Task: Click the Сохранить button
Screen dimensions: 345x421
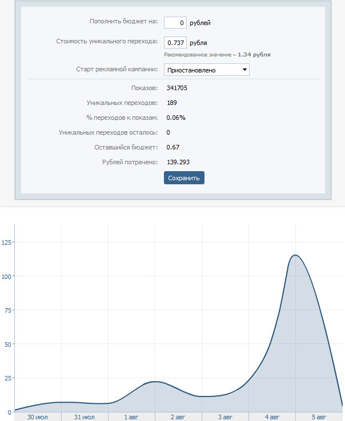Action: [184, 178]
